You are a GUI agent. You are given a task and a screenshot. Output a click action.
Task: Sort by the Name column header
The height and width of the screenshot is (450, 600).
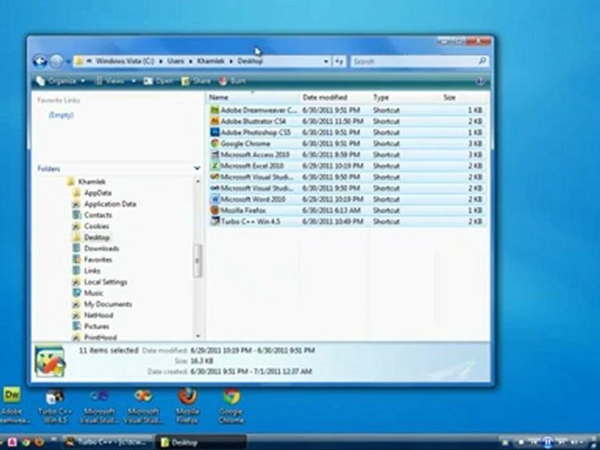(253, 97)
